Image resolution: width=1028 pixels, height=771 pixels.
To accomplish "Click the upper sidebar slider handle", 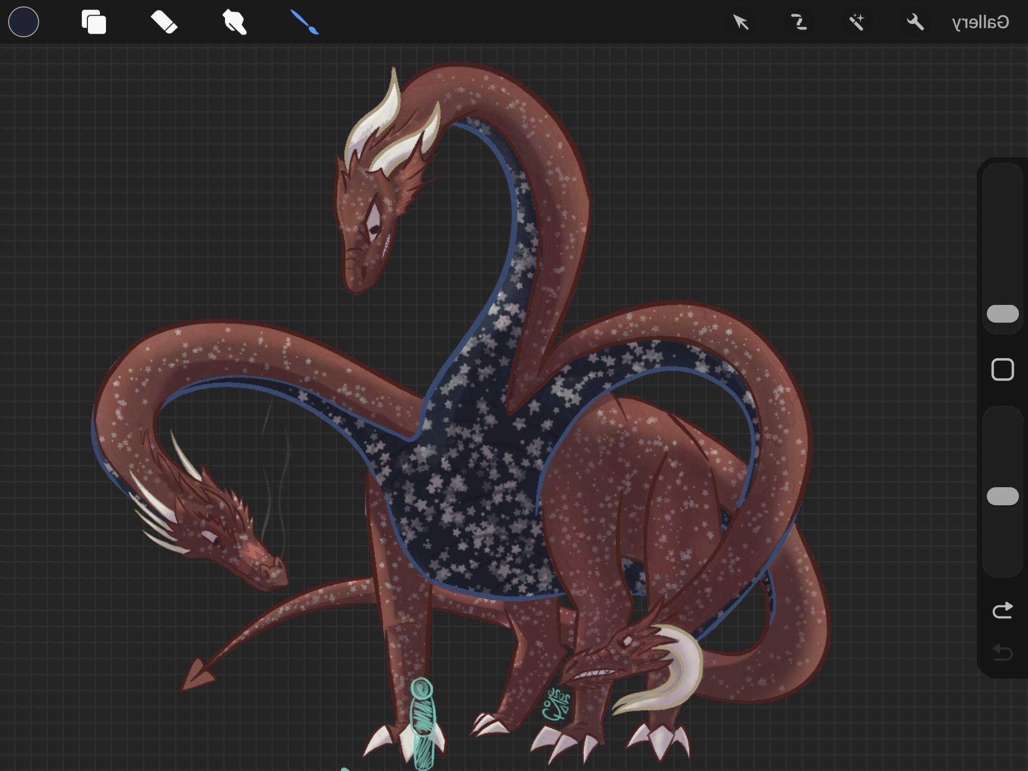I will pyautogui.click(x=1002, y=313).
